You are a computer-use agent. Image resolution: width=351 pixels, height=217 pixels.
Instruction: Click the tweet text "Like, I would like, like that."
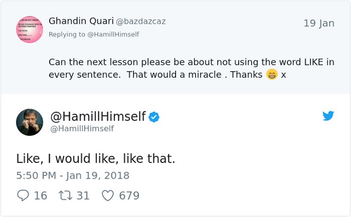(x=96, y=159)
